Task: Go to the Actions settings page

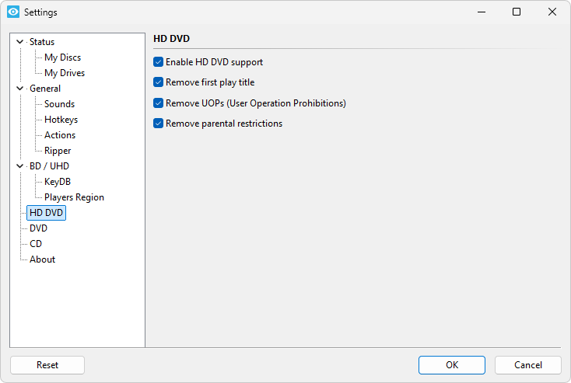Action: pos(60,135)
